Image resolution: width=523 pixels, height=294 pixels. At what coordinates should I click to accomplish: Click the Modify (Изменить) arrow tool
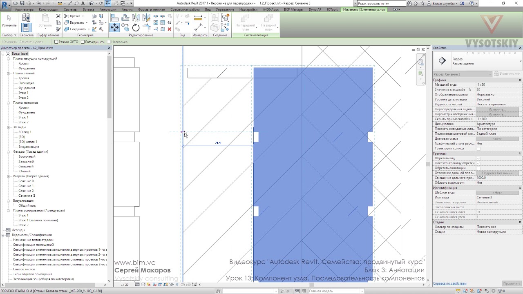point(9,21)
